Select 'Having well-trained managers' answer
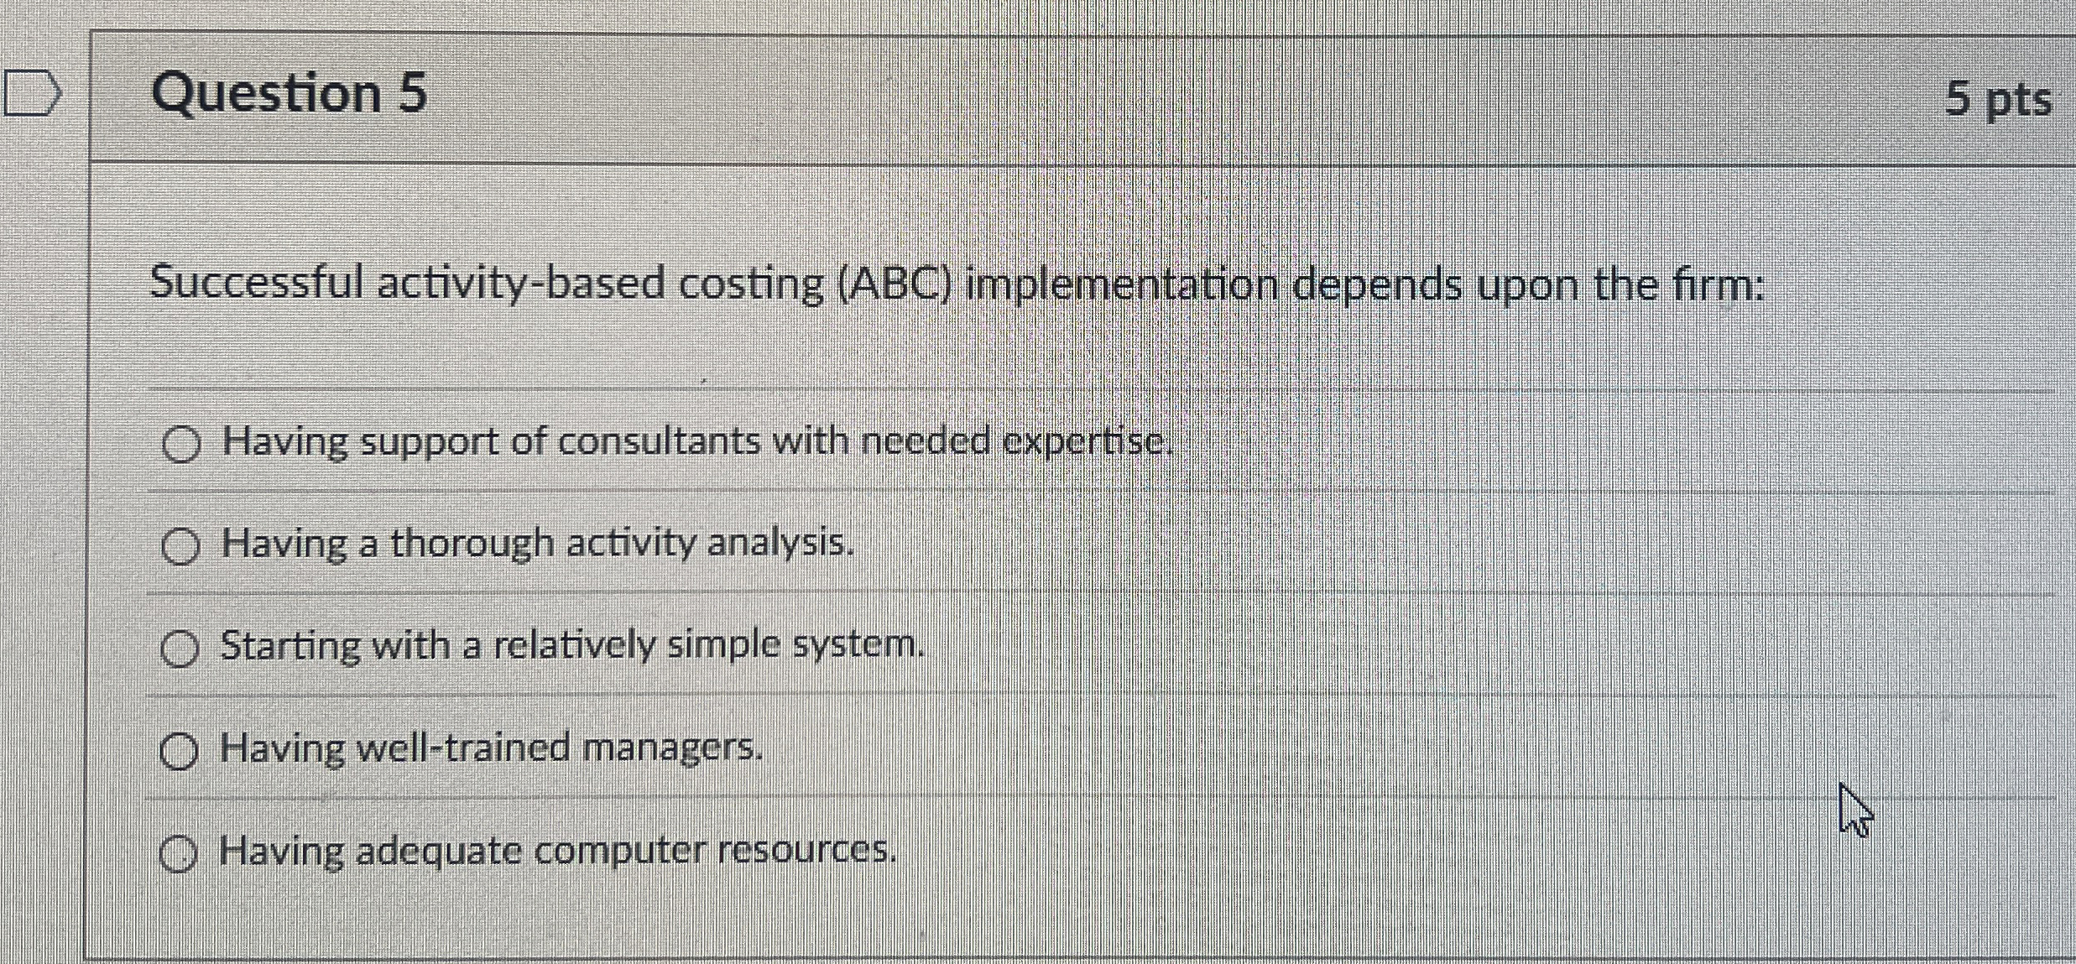The width and height of the screenshot is (2076, 964). pyautogui.click(x=180, y=750)
